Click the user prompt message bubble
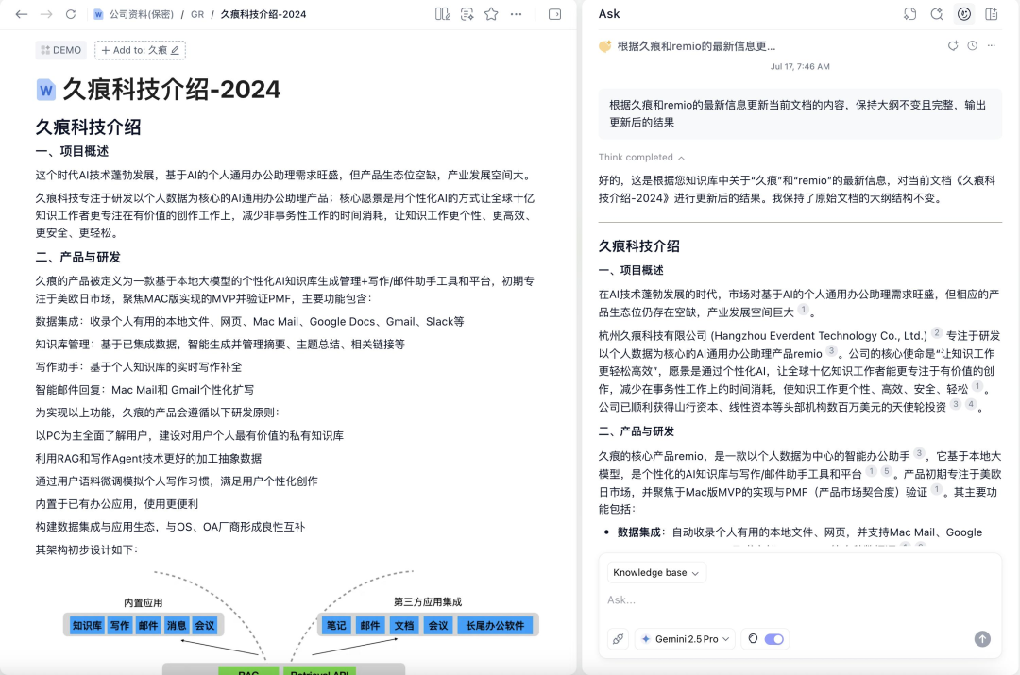 coord(800,114)
